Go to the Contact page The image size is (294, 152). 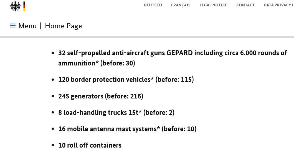[245, 5]
